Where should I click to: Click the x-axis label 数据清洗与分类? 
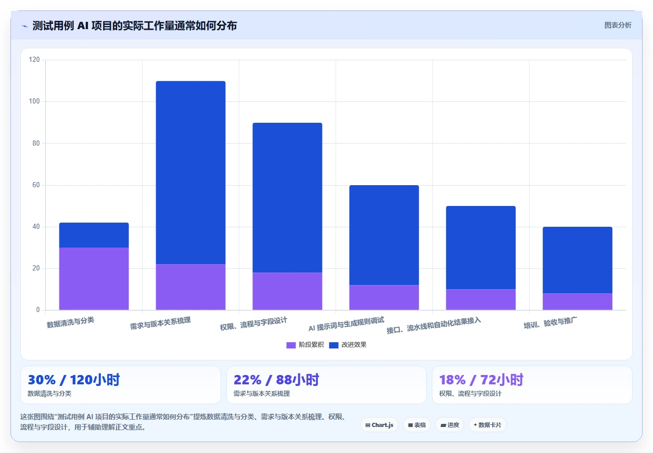(70, 322)
